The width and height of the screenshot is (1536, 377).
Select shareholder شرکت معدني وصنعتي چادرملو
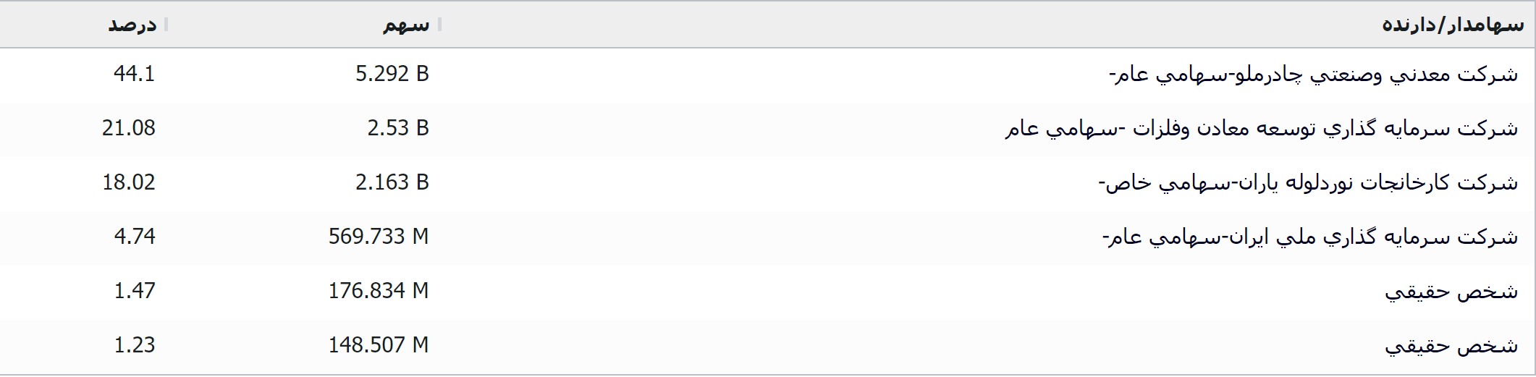[x=1313, y=75]
